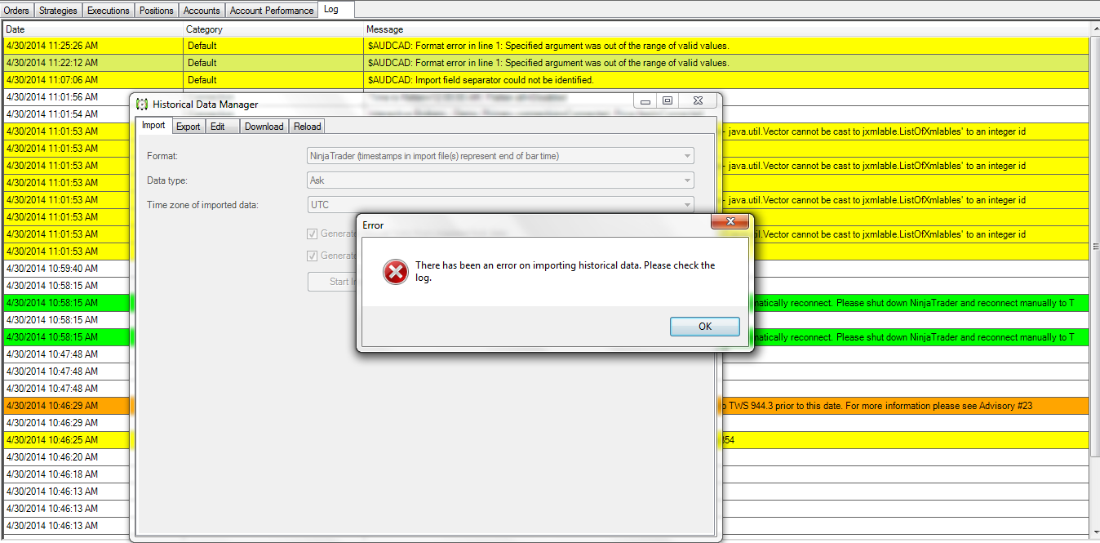1100x543 pixels.
Task: Click the red error icon in Error dialog
Action: tap(396, 271)
